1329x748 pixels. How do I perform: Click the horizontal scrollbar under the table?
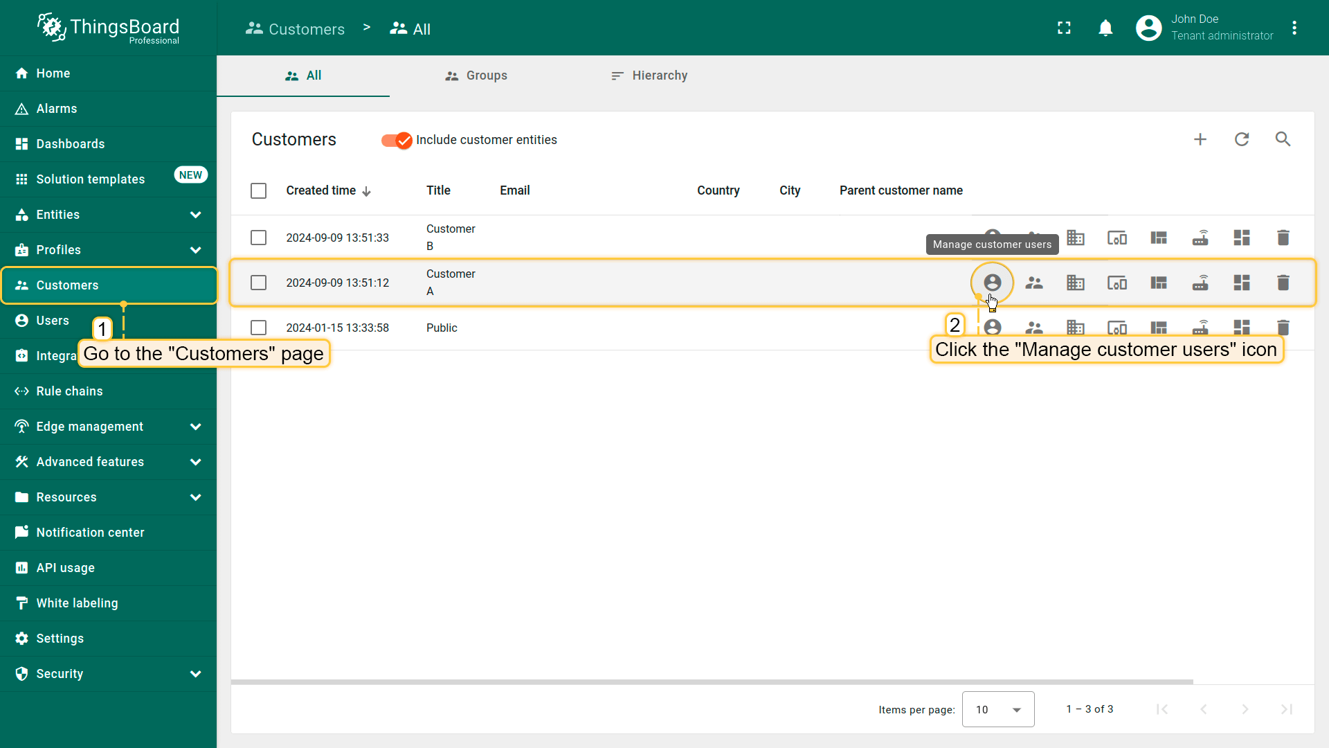click(712, 682)
